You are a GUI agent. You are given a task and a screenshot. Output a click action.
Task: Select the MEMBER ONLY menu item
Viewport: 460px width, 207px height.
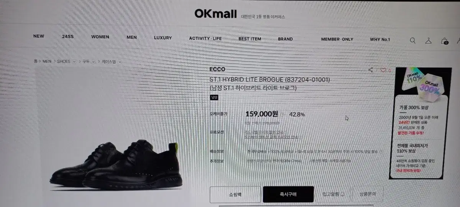337,39
